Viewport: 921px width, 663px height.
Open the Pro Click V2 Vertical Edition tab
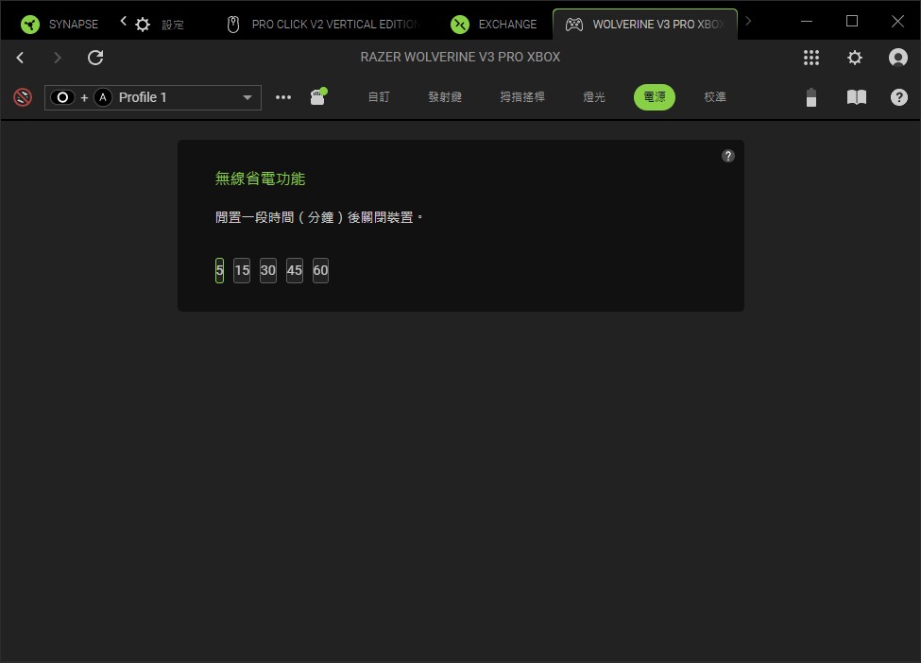[323, 24]
